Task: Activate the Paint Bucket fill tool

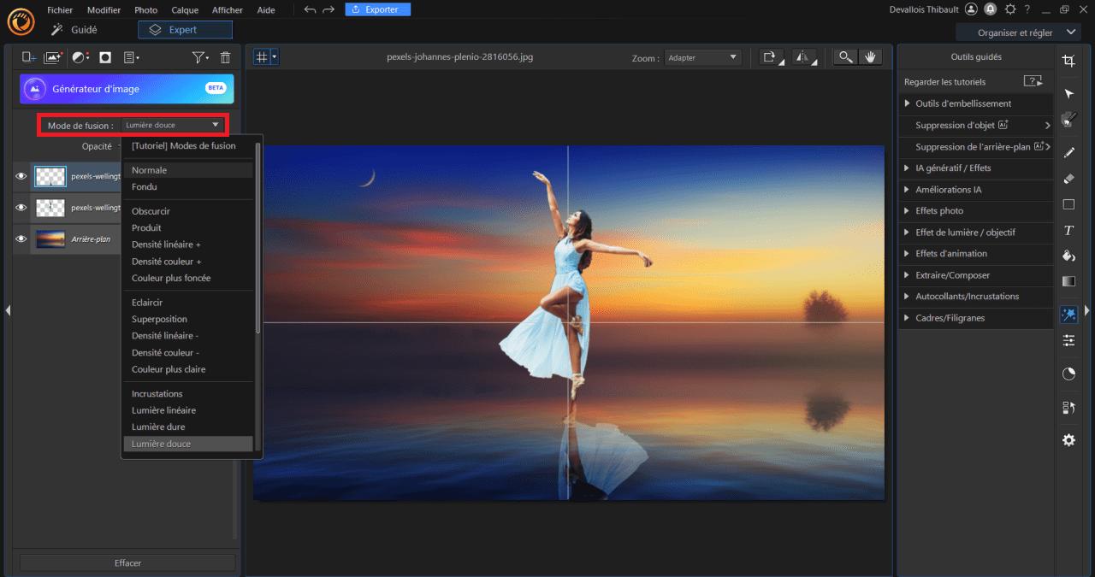Action: click(1068, 256)
